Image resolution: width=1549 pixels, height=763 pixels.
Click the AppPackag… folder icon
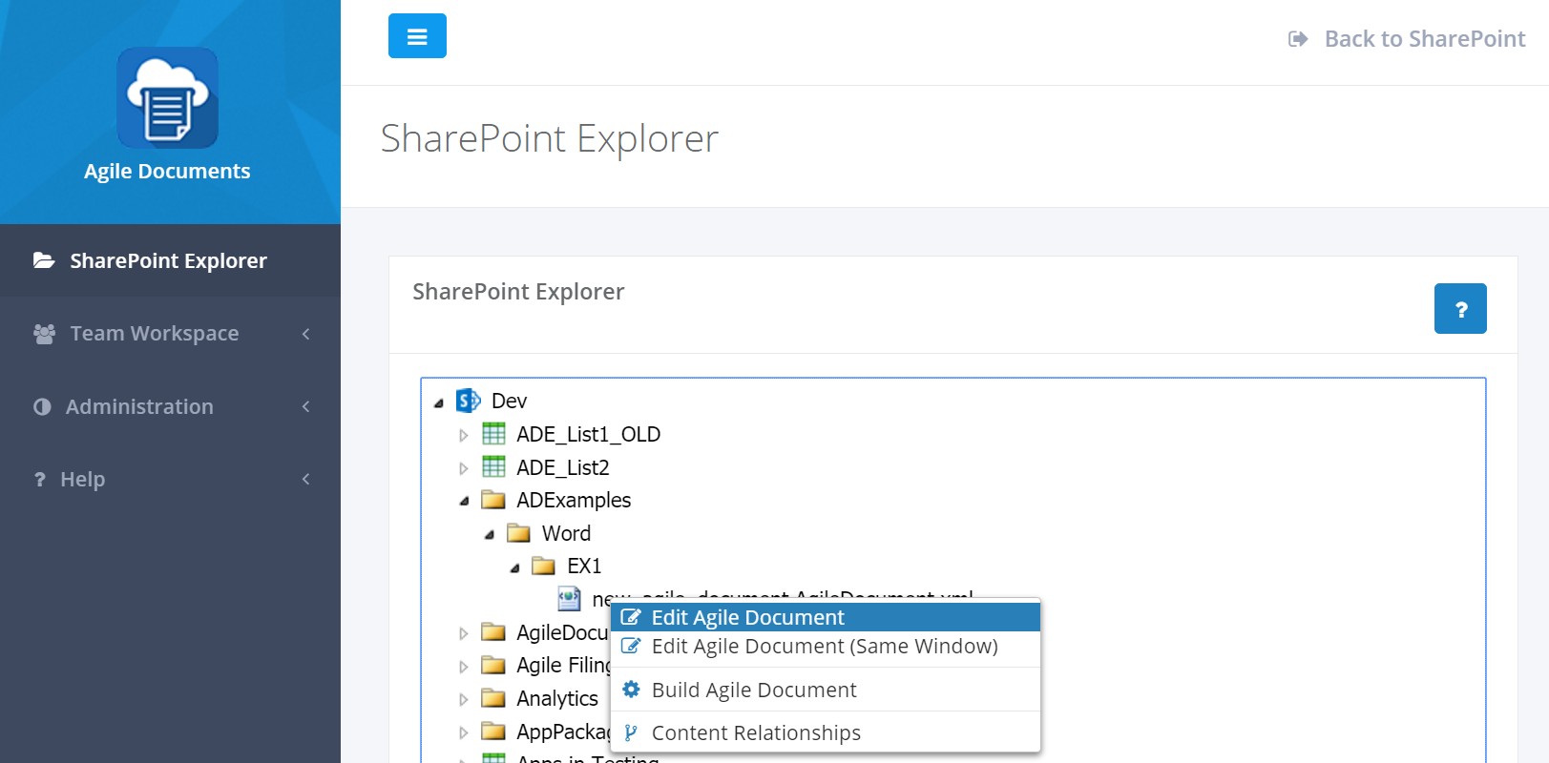coord(493,731)
